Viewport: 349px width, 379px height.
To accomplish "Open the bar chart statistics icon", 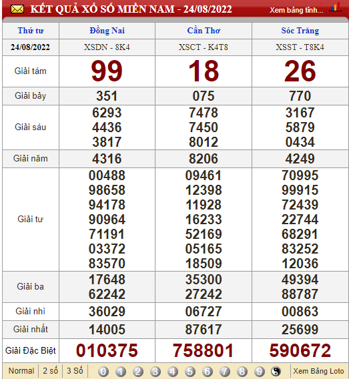I will pyautogui.click(x=335, y=7).
